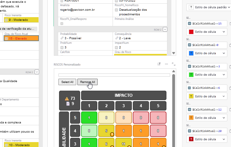Click the expression icon in $CalcRiskAtual>=12 field
231x147 pixels.
(189, 109)
